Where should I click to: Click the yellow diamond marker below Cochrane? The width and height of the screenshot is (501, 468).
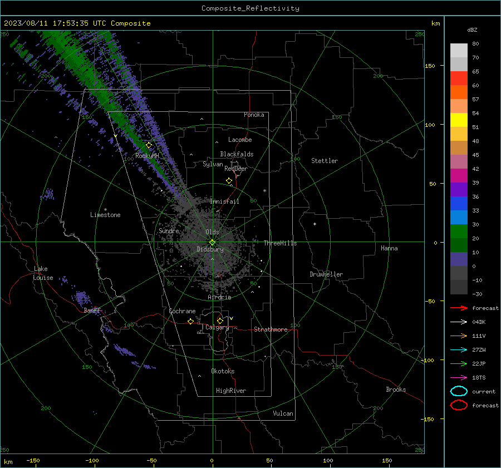[191, 321]
